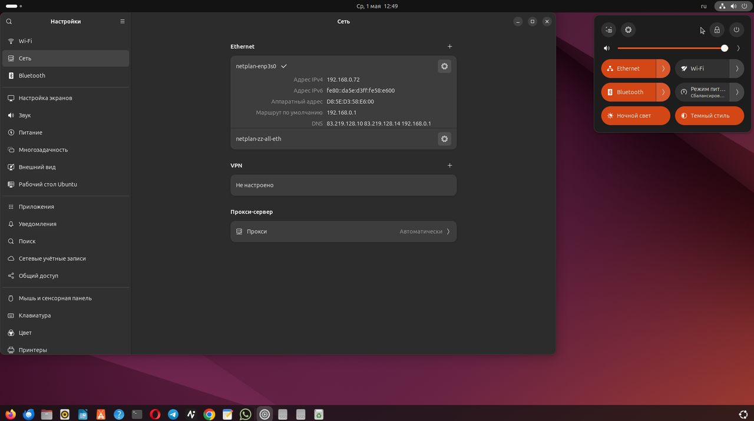This screenshot has width=754, height=421.
Task: Open the search in Settings sidebar
Action: (x=9, y=21)
